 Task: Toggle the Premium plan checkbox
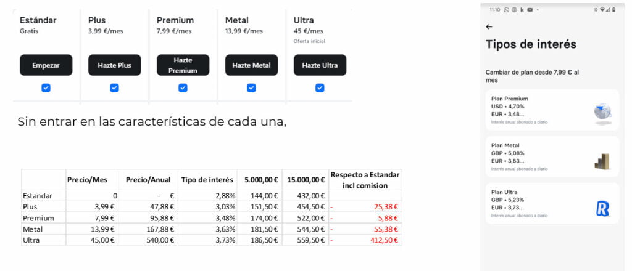183,88
